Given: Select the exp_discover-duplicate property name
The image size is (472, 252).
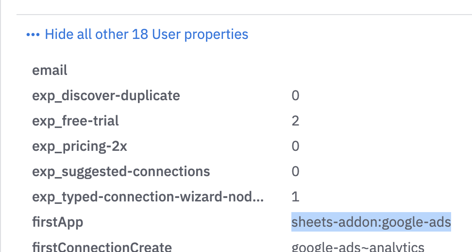Looking at the screenshot, I should 106,96.
